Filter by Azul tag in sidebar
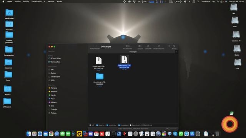 [x=52, y=99]
